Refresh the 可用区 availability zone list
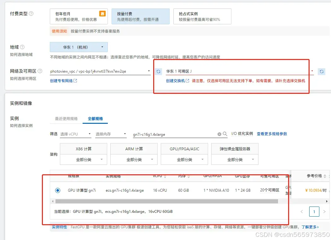This screenshot has width=331, height=240. (322, 72)
